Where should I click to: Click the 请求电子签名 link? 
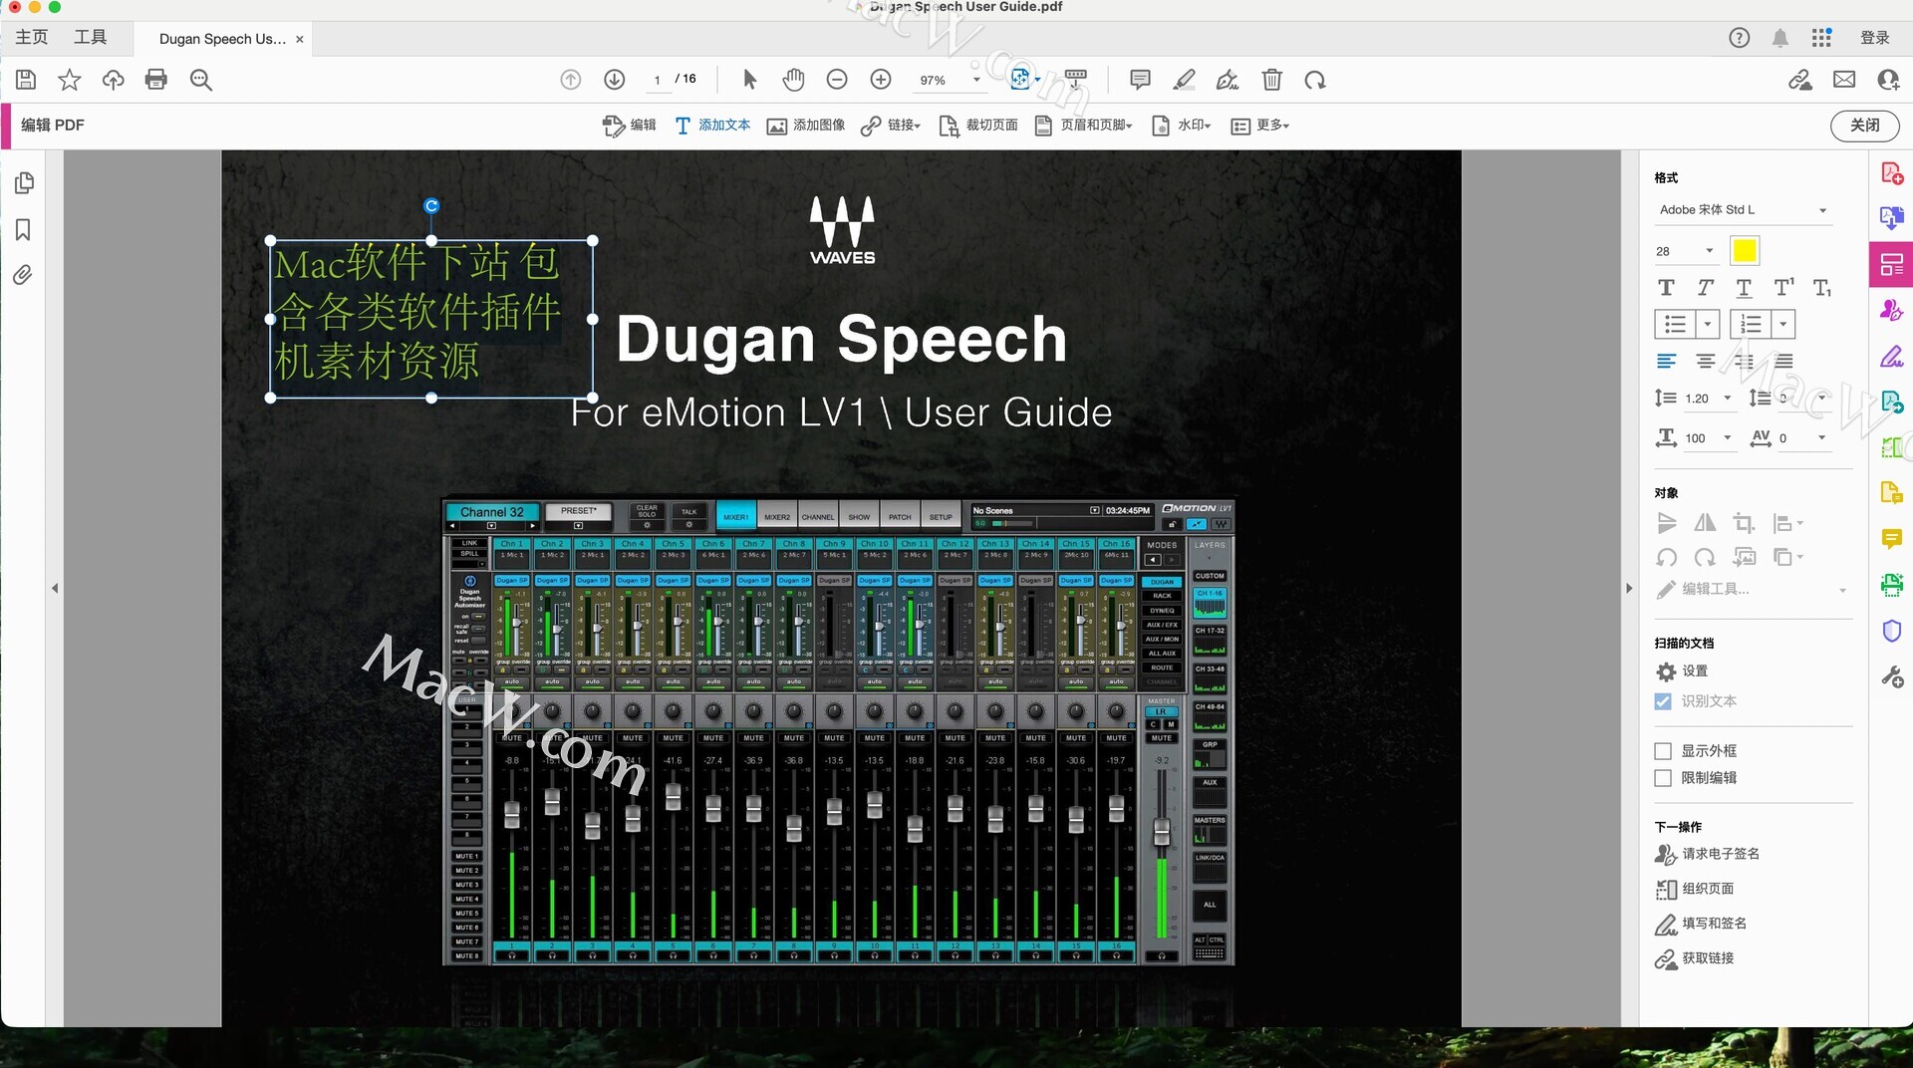click(x=1720, y=854)
